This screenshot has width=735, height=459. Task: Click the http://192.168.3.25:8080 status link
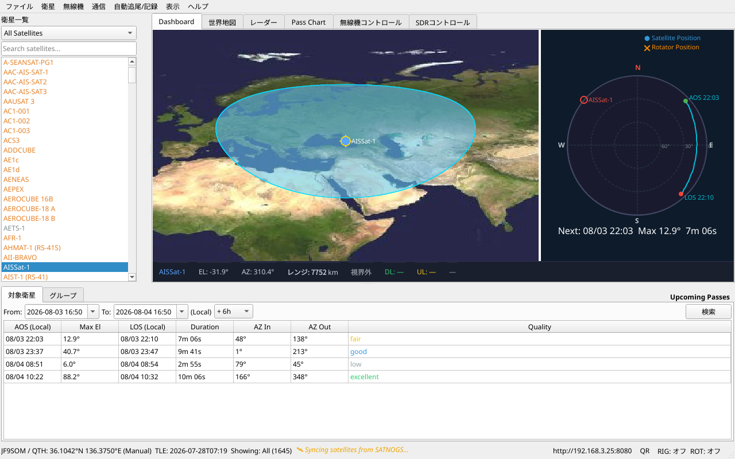click(x=592, y=451)
